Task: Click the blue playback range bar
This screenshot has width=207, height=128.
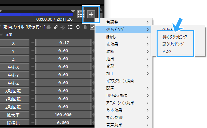Action: point(36,15)
